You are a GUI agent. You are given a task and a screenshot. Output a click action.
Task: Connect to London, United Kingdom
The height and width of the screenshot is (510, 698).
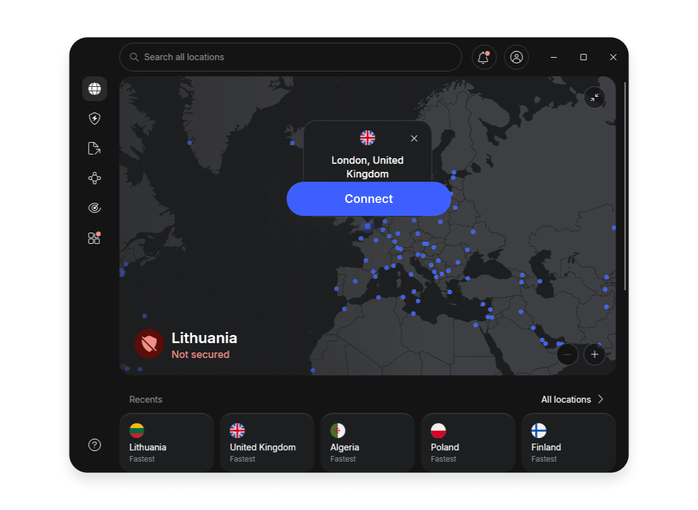tap(369, 199)
